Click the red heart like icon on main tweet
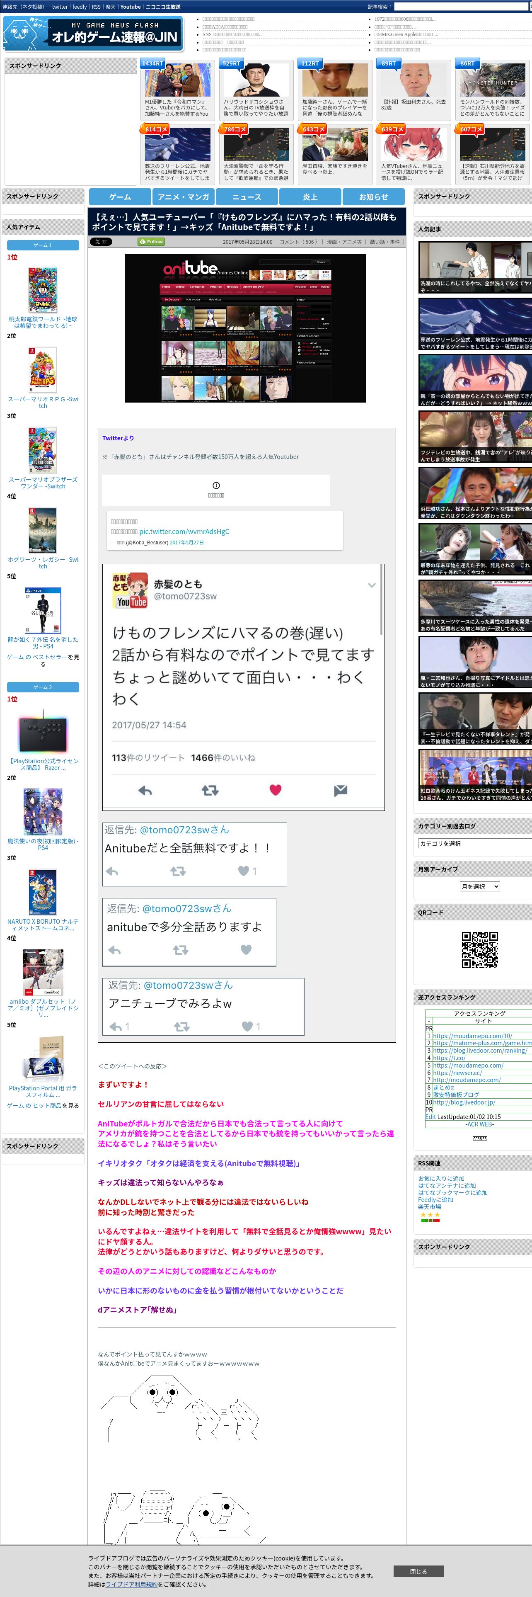Screen dimensions: 532x1597 point(276,790)
